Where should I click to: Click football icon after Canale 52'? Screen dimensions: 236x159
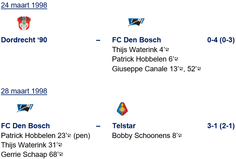pyautogui.click(x=199, y=69)
